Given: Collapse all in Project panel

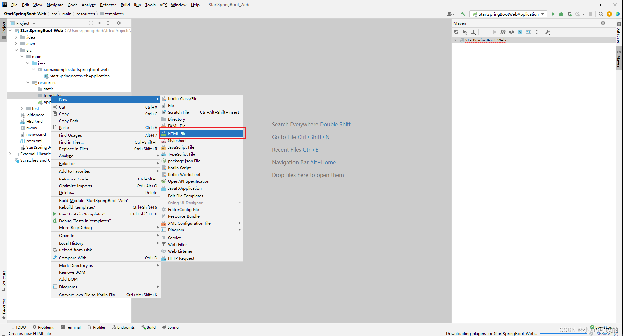Looking at the screenshot, I should tap(108, 23).
